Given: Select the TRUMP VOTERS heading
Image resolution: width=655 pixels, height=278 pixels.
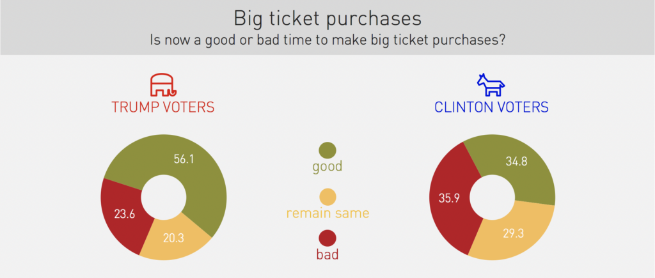Looking at the screenshot, I should tap(162, 107).
